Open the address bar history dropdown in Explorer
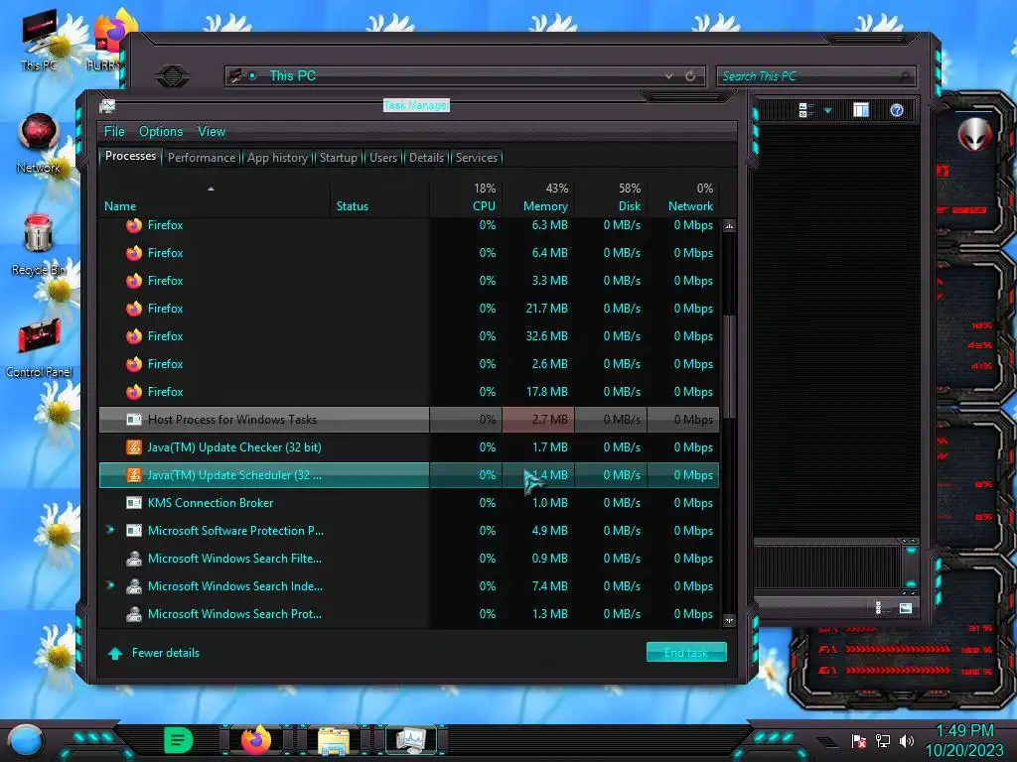This screenshot has height=762, width=1017. coord(668,75)
